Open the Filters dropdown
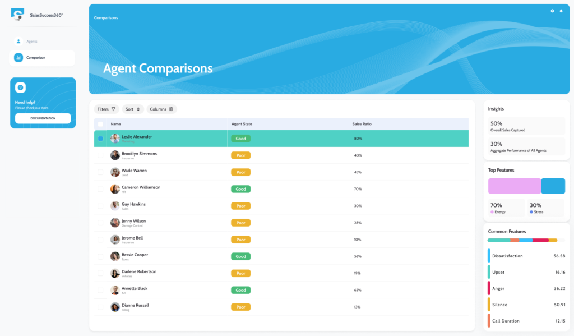The height and width of the screenshot is (336, 574). [x=107, y=109]
